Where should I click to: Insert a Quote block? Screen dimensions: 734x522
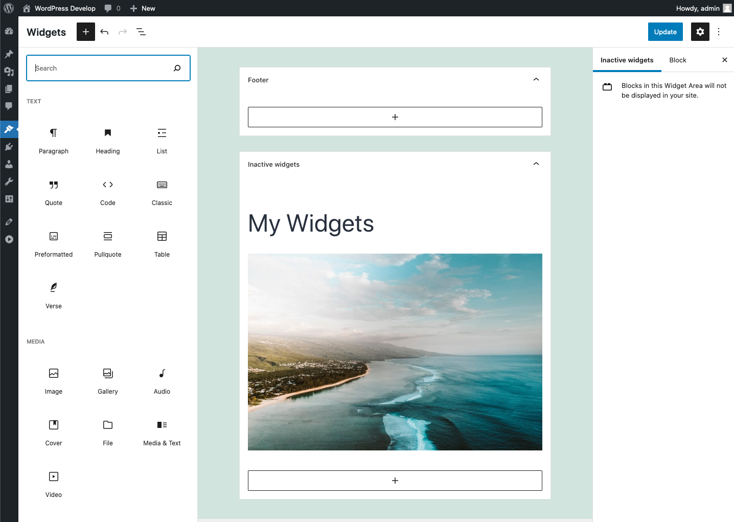(x=54, y=192)
